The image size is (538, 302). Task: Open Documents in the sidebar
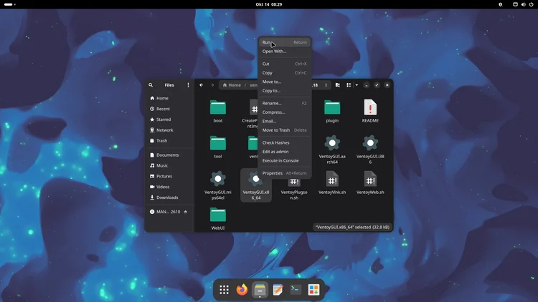[x=169, y=155]
